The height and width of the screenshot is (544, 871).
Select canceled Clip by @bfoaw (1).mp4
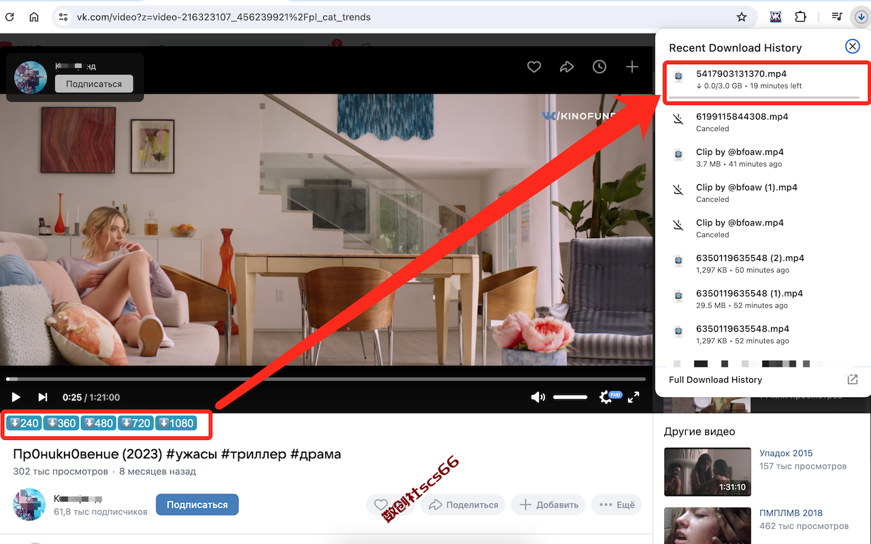[763, 192]
